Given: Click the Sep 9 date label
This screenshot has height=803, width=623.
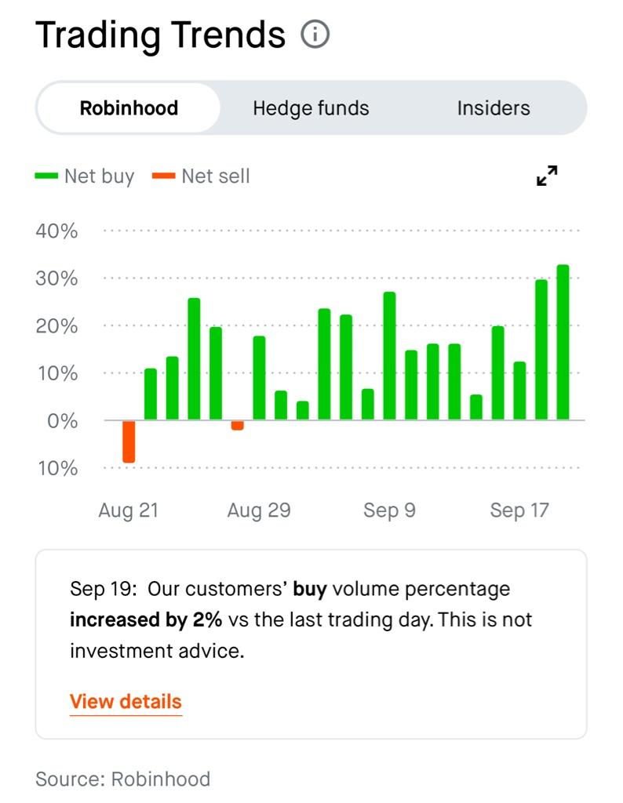Looking at the screenshot, I should click(389, 511).
